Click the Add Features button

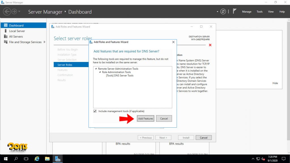pyautogui.click(x=146, y=119)
